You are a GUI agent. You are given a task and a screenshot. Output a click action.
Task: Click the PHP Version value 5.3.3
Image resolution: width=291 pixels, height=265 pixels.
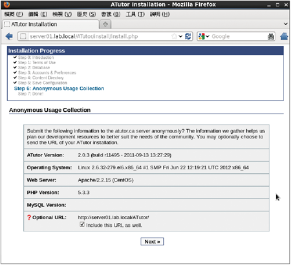[x=83, y=193]
